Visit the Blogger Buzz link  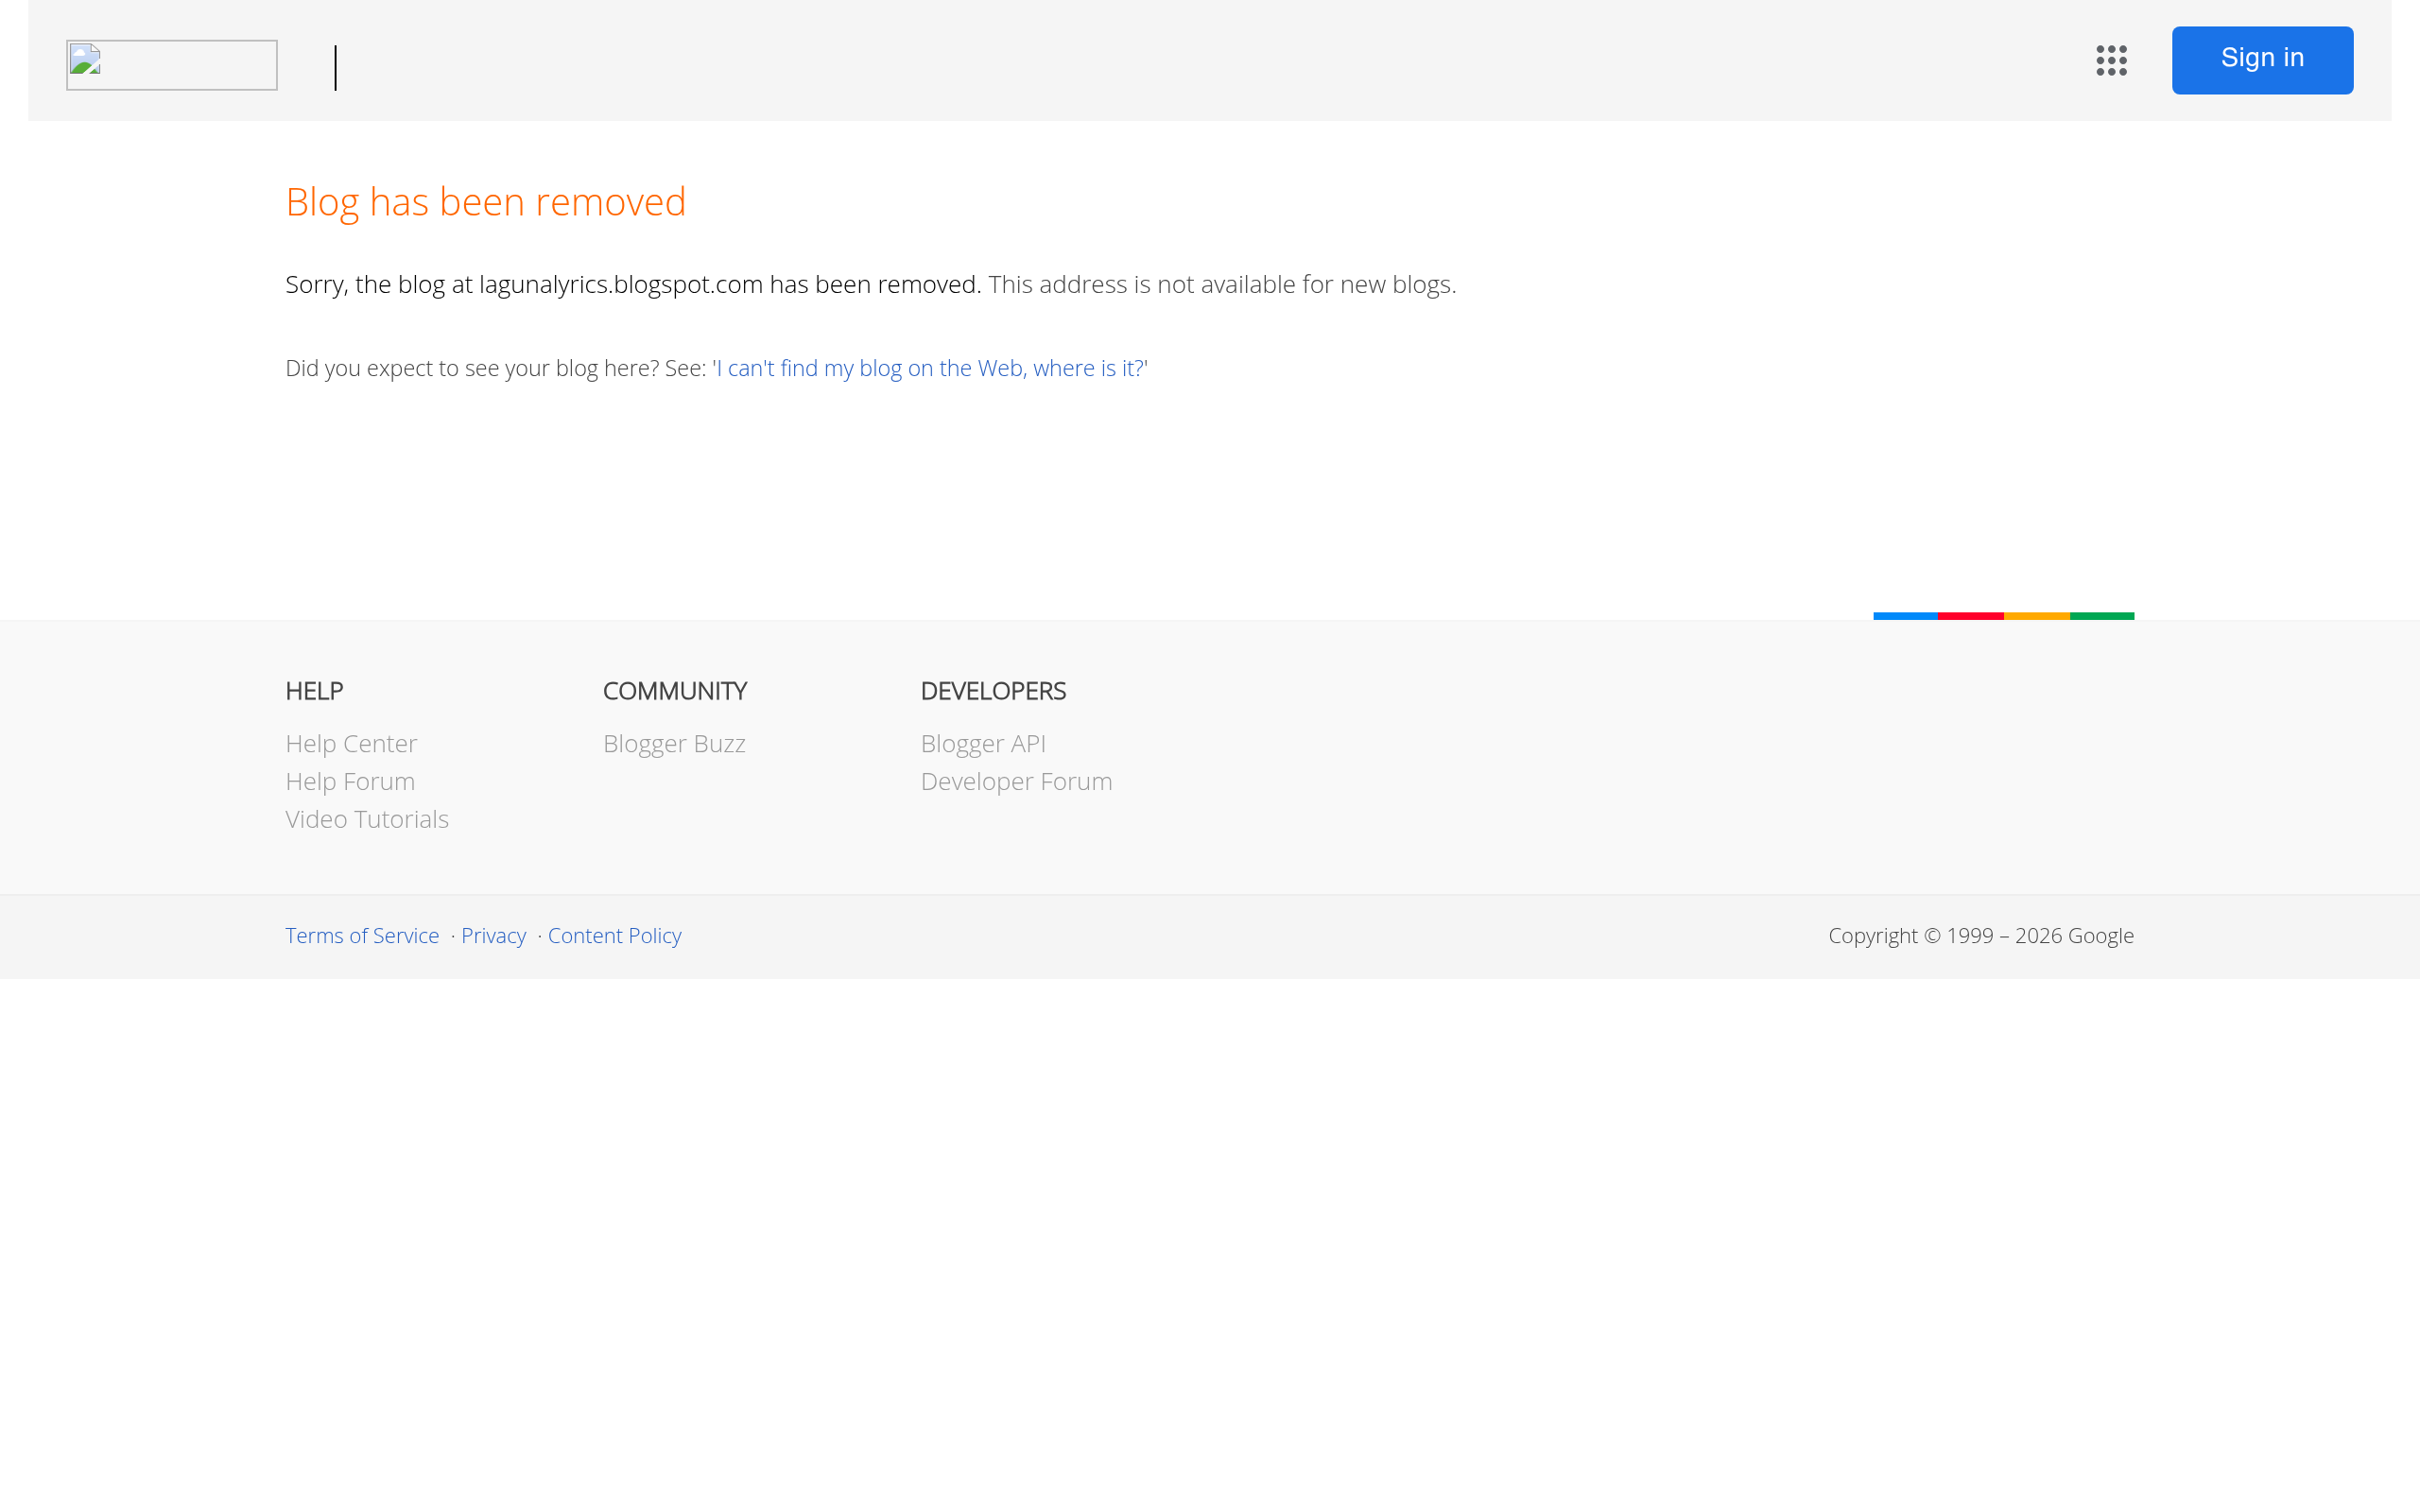pyautogui.click(x=674, y=743)
